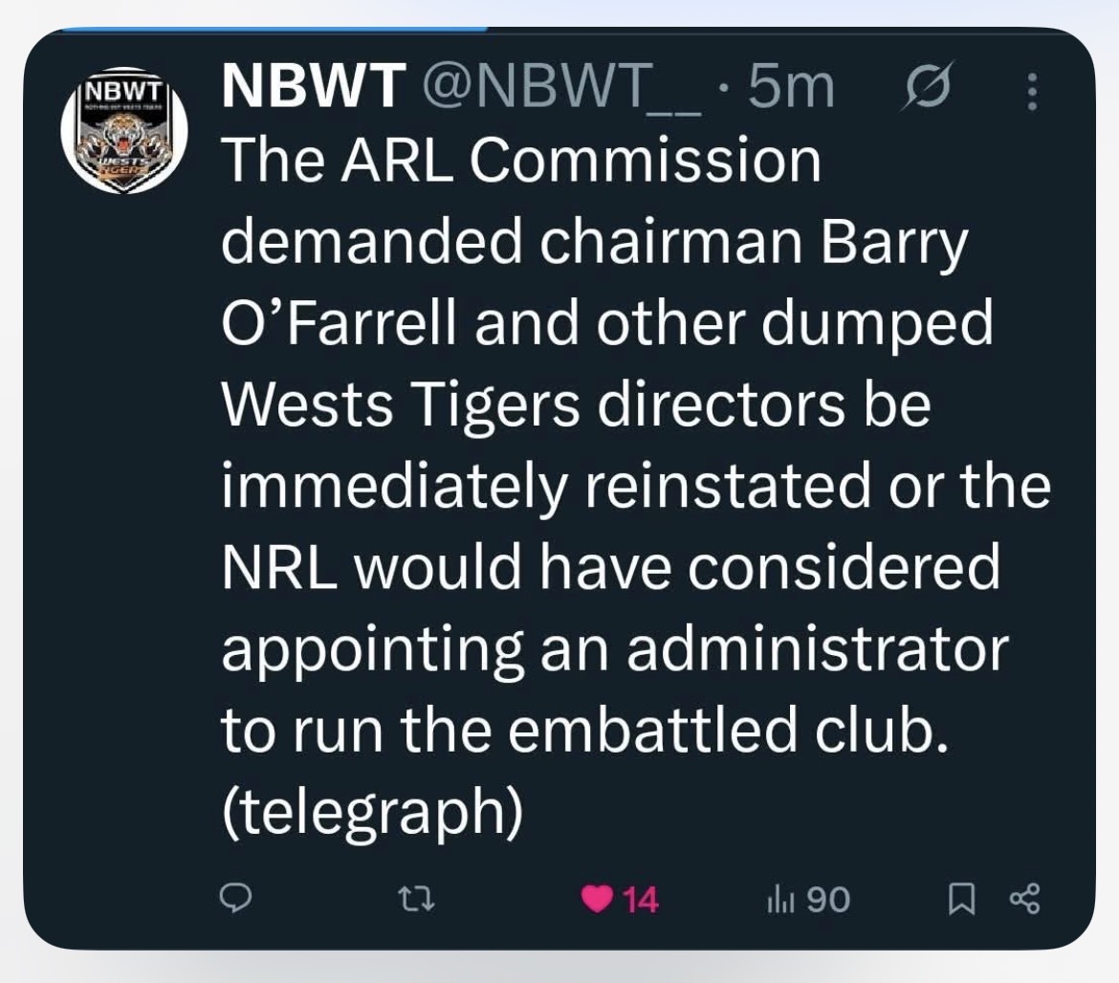1119x983 pixels.
Task: Click "The ARL Commission" text line
Action: (521, 164)
